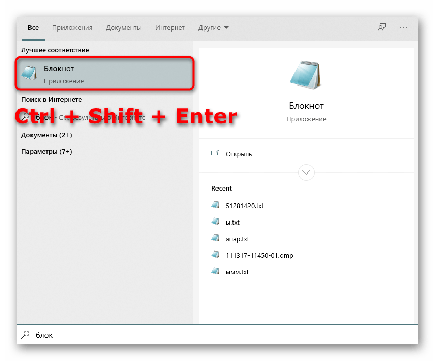The height and width of the screenshot is (361, 435).
Task: Select the Документы tab
Action: (x=123, y=28)
